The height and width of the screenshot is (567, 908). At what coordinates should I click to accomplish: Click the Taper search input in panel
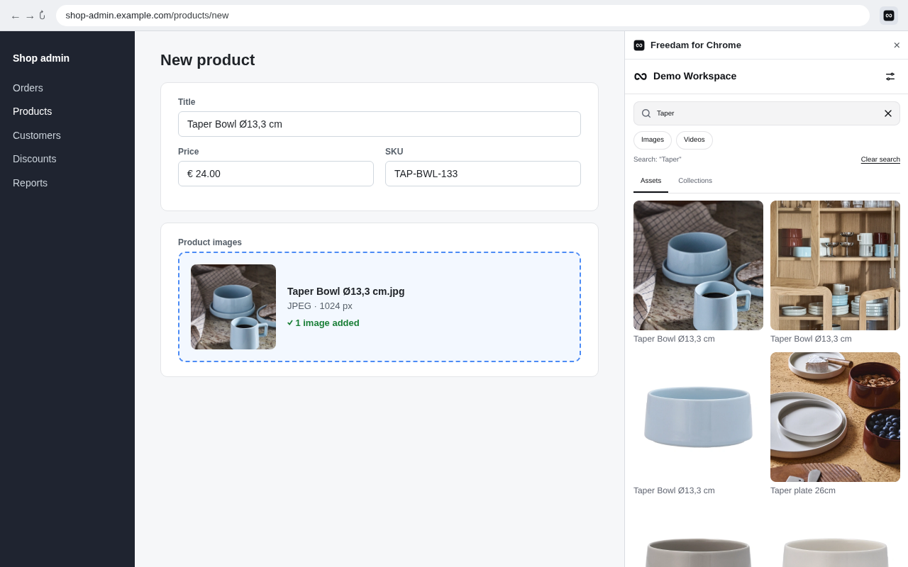point(767,113)
